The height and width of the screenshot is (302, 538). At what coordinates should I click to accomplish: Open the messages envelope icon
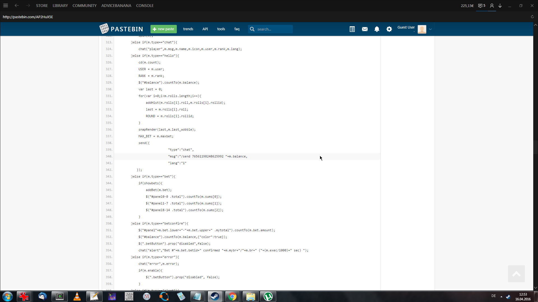(x=365, y=29)
